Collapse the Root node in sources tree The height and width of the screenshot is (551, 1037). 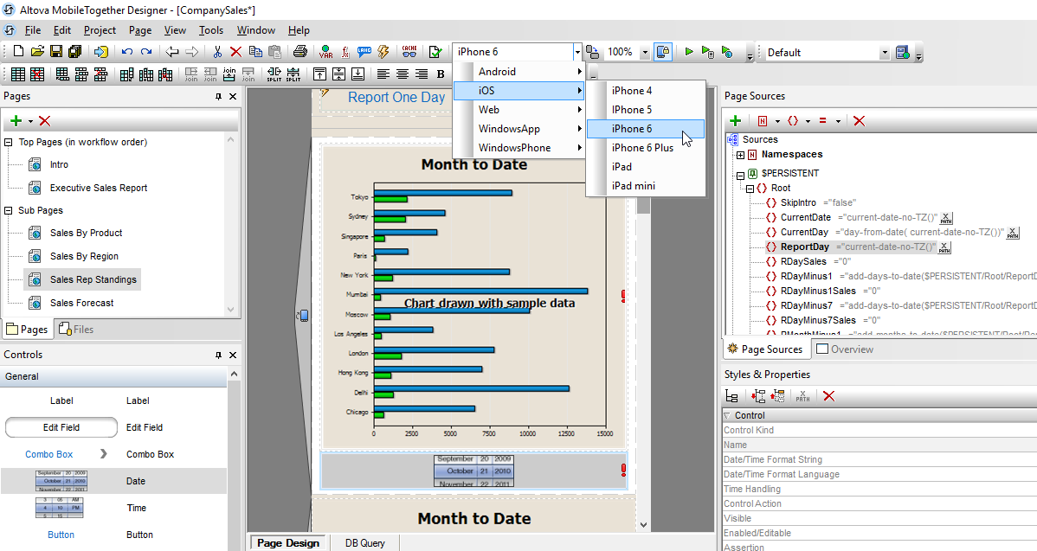point(750,189)
